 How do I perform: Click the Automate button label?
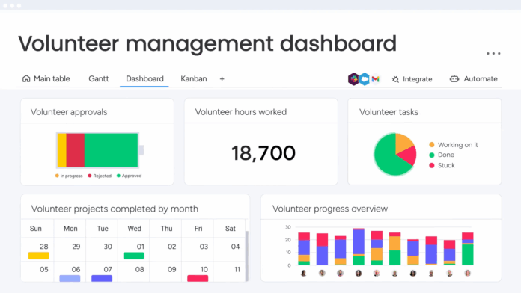click(x=481, y=79)
